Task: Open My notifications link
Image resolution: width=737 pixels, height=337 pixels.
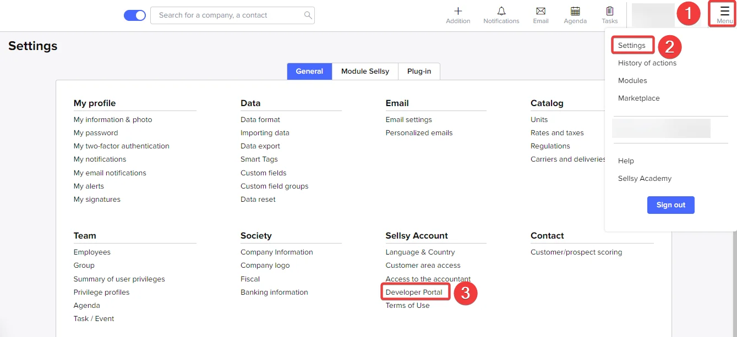Action: pyautogui.click(x=100, y=159)
